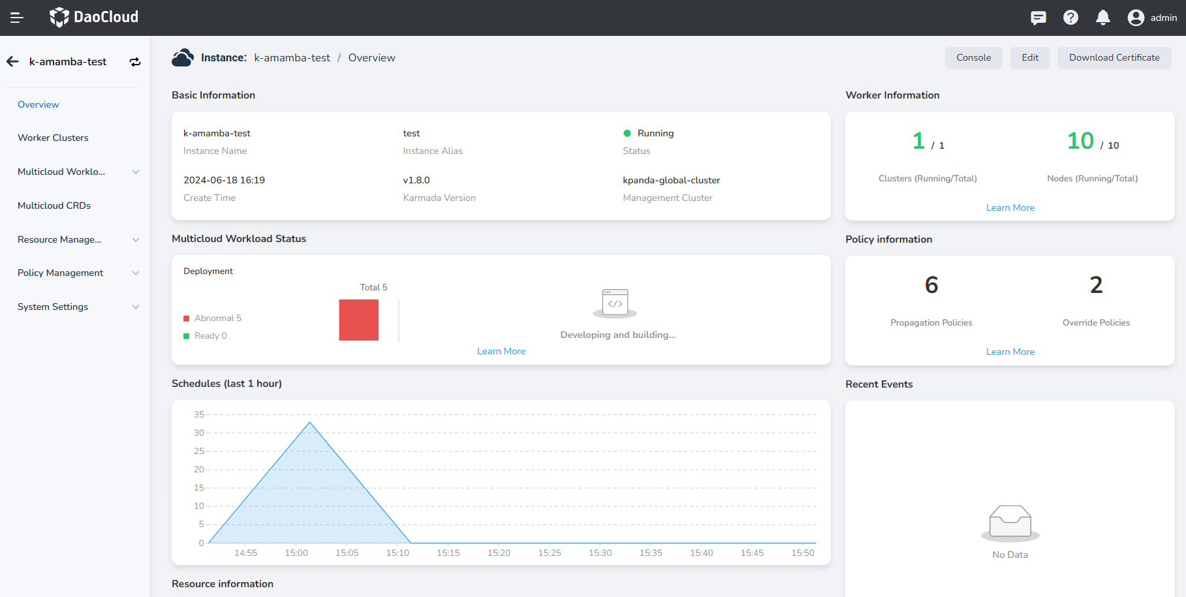The width and height of the screenshot is (1186, 597).
Task: Open the messages chat icon
Action: point(1038,18)
